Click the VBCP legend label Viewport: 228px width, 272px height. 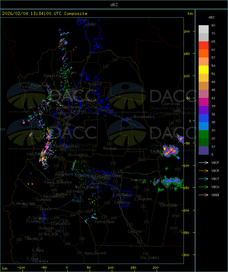point(215,162)
